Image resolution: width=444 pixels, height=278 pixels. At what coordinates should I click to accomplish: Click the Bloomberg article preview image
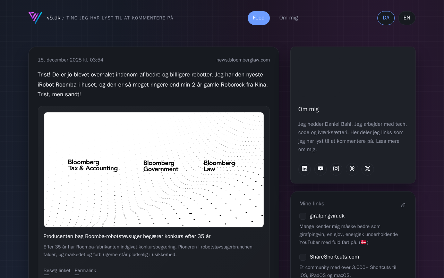click(x=154, y=170)
